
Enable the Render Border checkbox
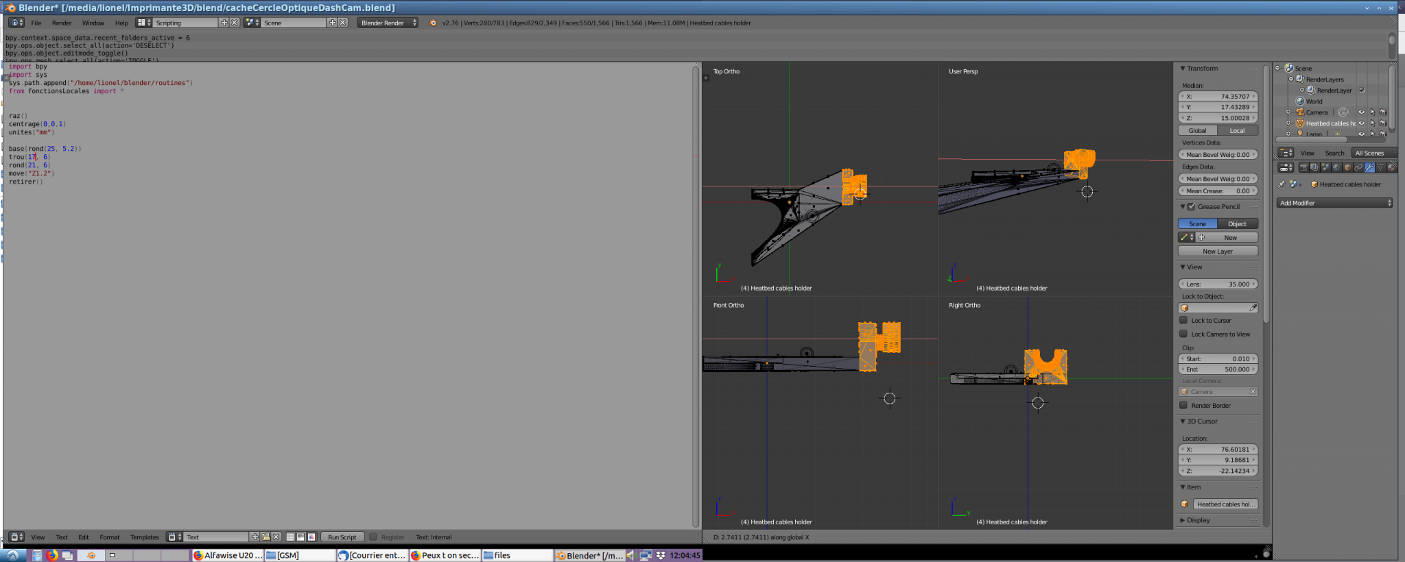pyautogui.click(x=1183, y=405)
